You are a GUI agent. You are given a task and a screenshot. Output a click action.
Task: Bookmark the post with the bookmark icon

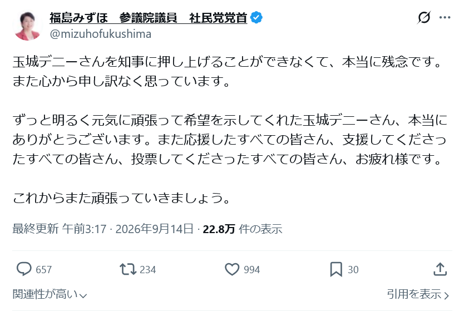(336, 269)
